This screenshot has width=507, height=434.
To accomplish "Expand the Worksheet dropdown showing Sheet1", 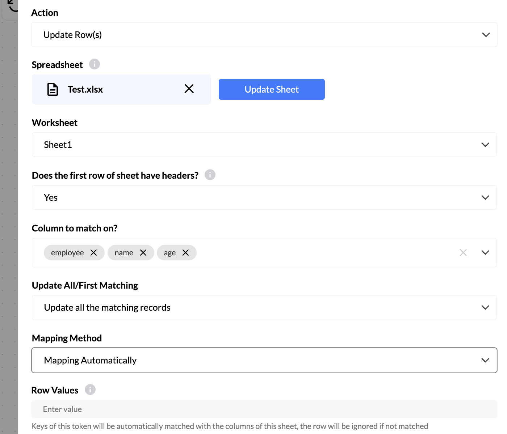I will coord(264,145).
